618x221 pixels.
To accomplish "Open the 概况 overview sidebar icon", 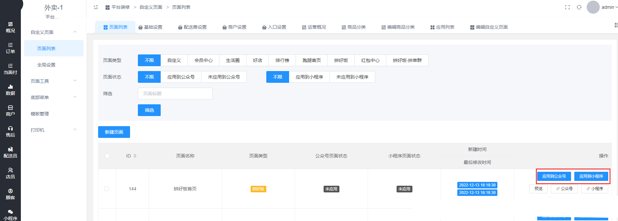I will pos(10,27).
